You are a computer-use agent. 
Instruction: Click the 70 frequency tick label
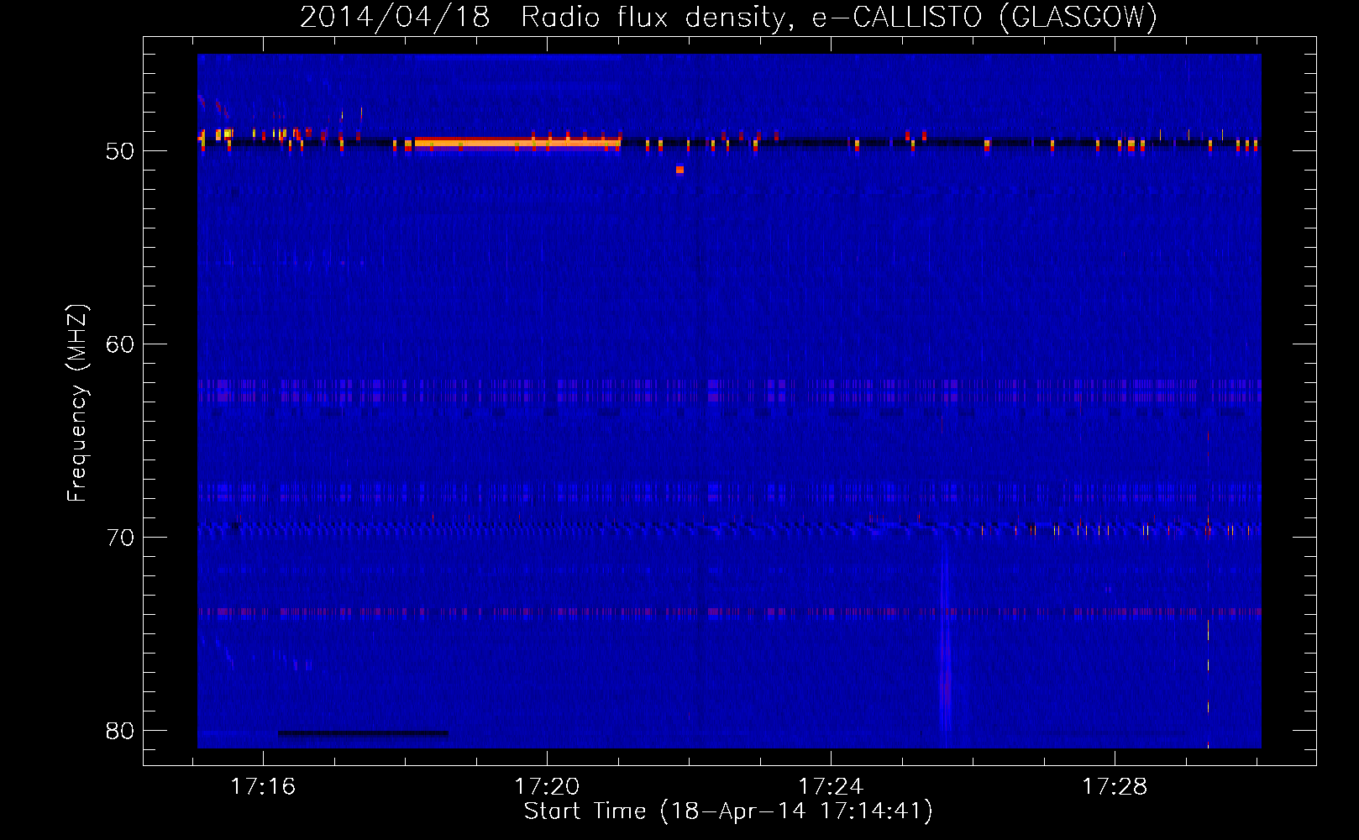coord(120,538)
